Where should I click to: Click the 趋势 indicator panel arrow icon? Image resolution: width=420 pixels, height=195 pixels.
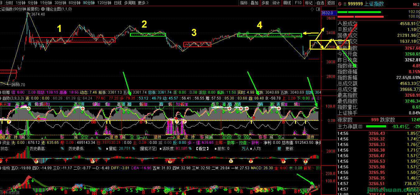coord(1,98)
